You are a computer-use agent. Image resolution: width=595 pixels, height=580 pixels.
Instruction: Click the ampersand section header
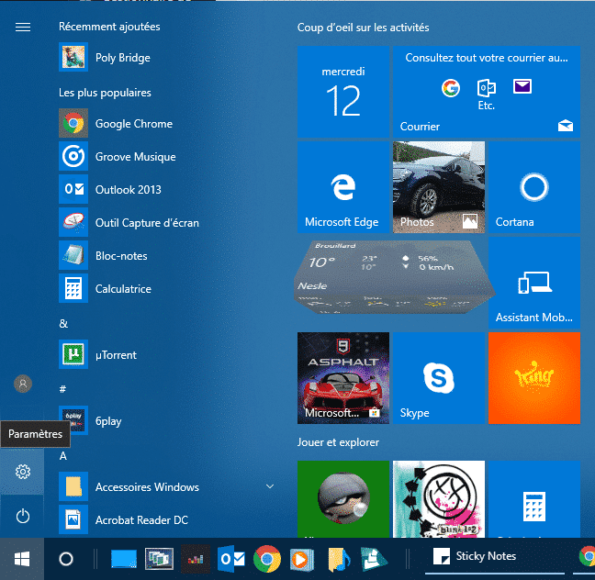[x=63, y=324]
